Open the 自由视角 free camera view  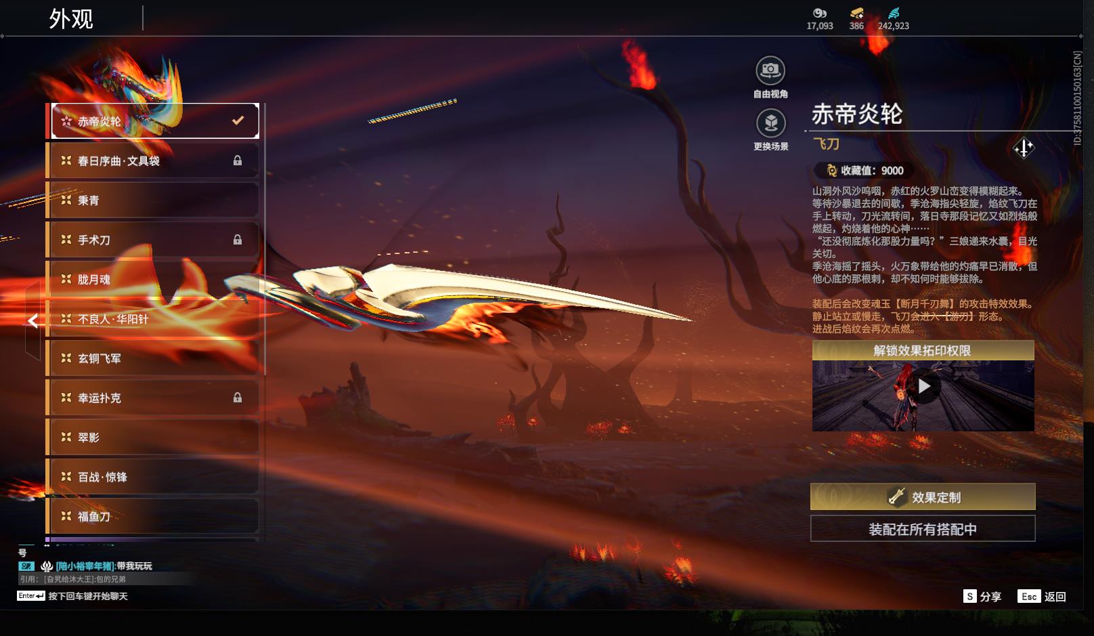770,70
